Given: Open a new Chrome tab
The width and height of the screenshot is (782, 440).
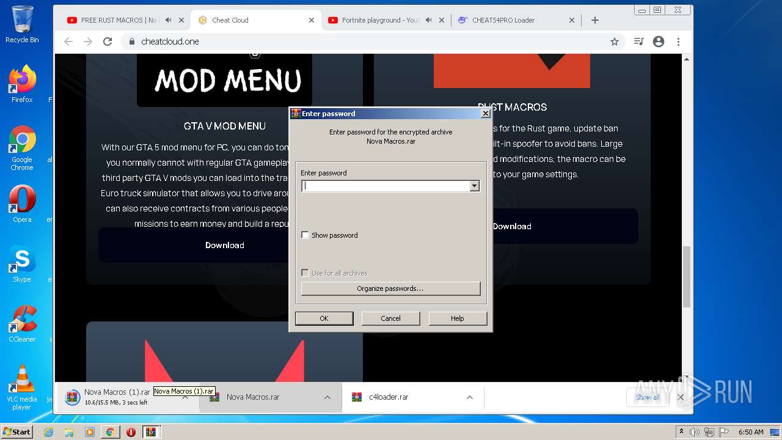Looking at the screenshot, I should (594, 20).
